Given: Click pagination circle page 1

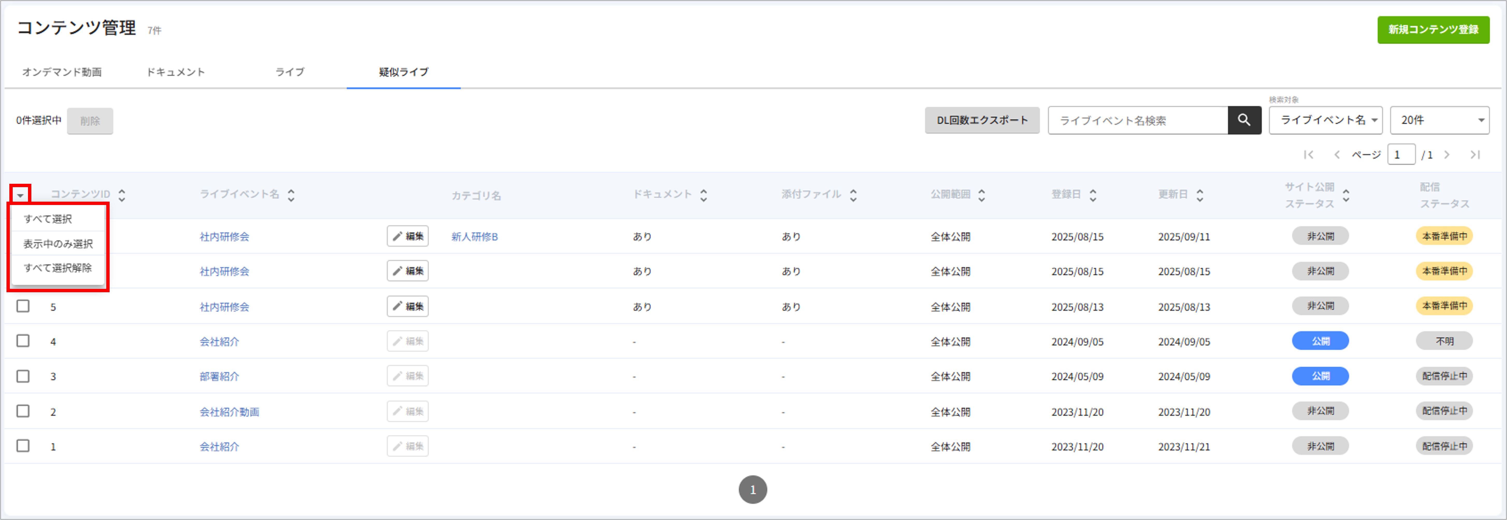Looking at the screenshot, I should pos(753,490).
